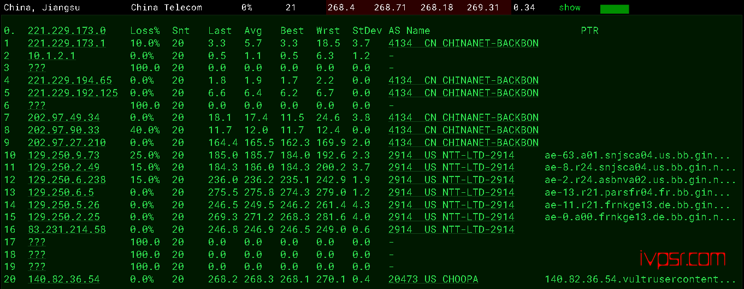Click the 'AS Name' column header
This screenshot has height=289, width=744.
click(x=409, y=31)
